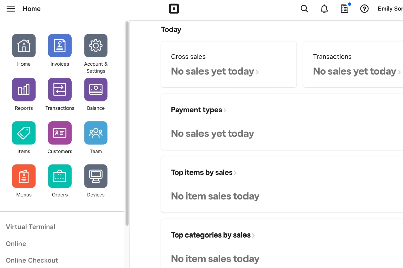Click the Gross sales chevron arrow
This screenshot has height=268, width=403.
pos(257,72)
